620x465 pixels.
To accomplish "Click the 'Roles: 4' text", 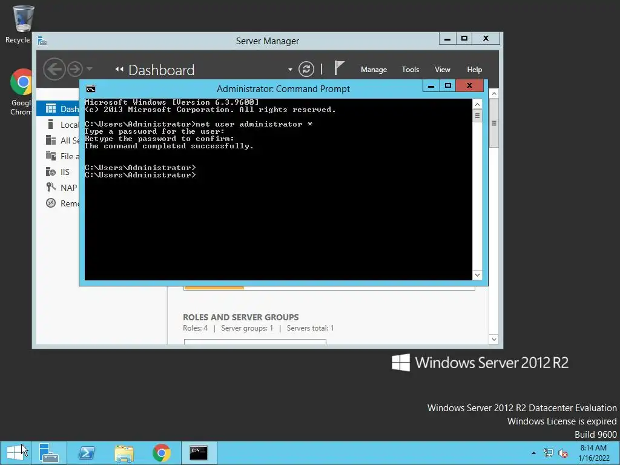I will click(195, 328).
